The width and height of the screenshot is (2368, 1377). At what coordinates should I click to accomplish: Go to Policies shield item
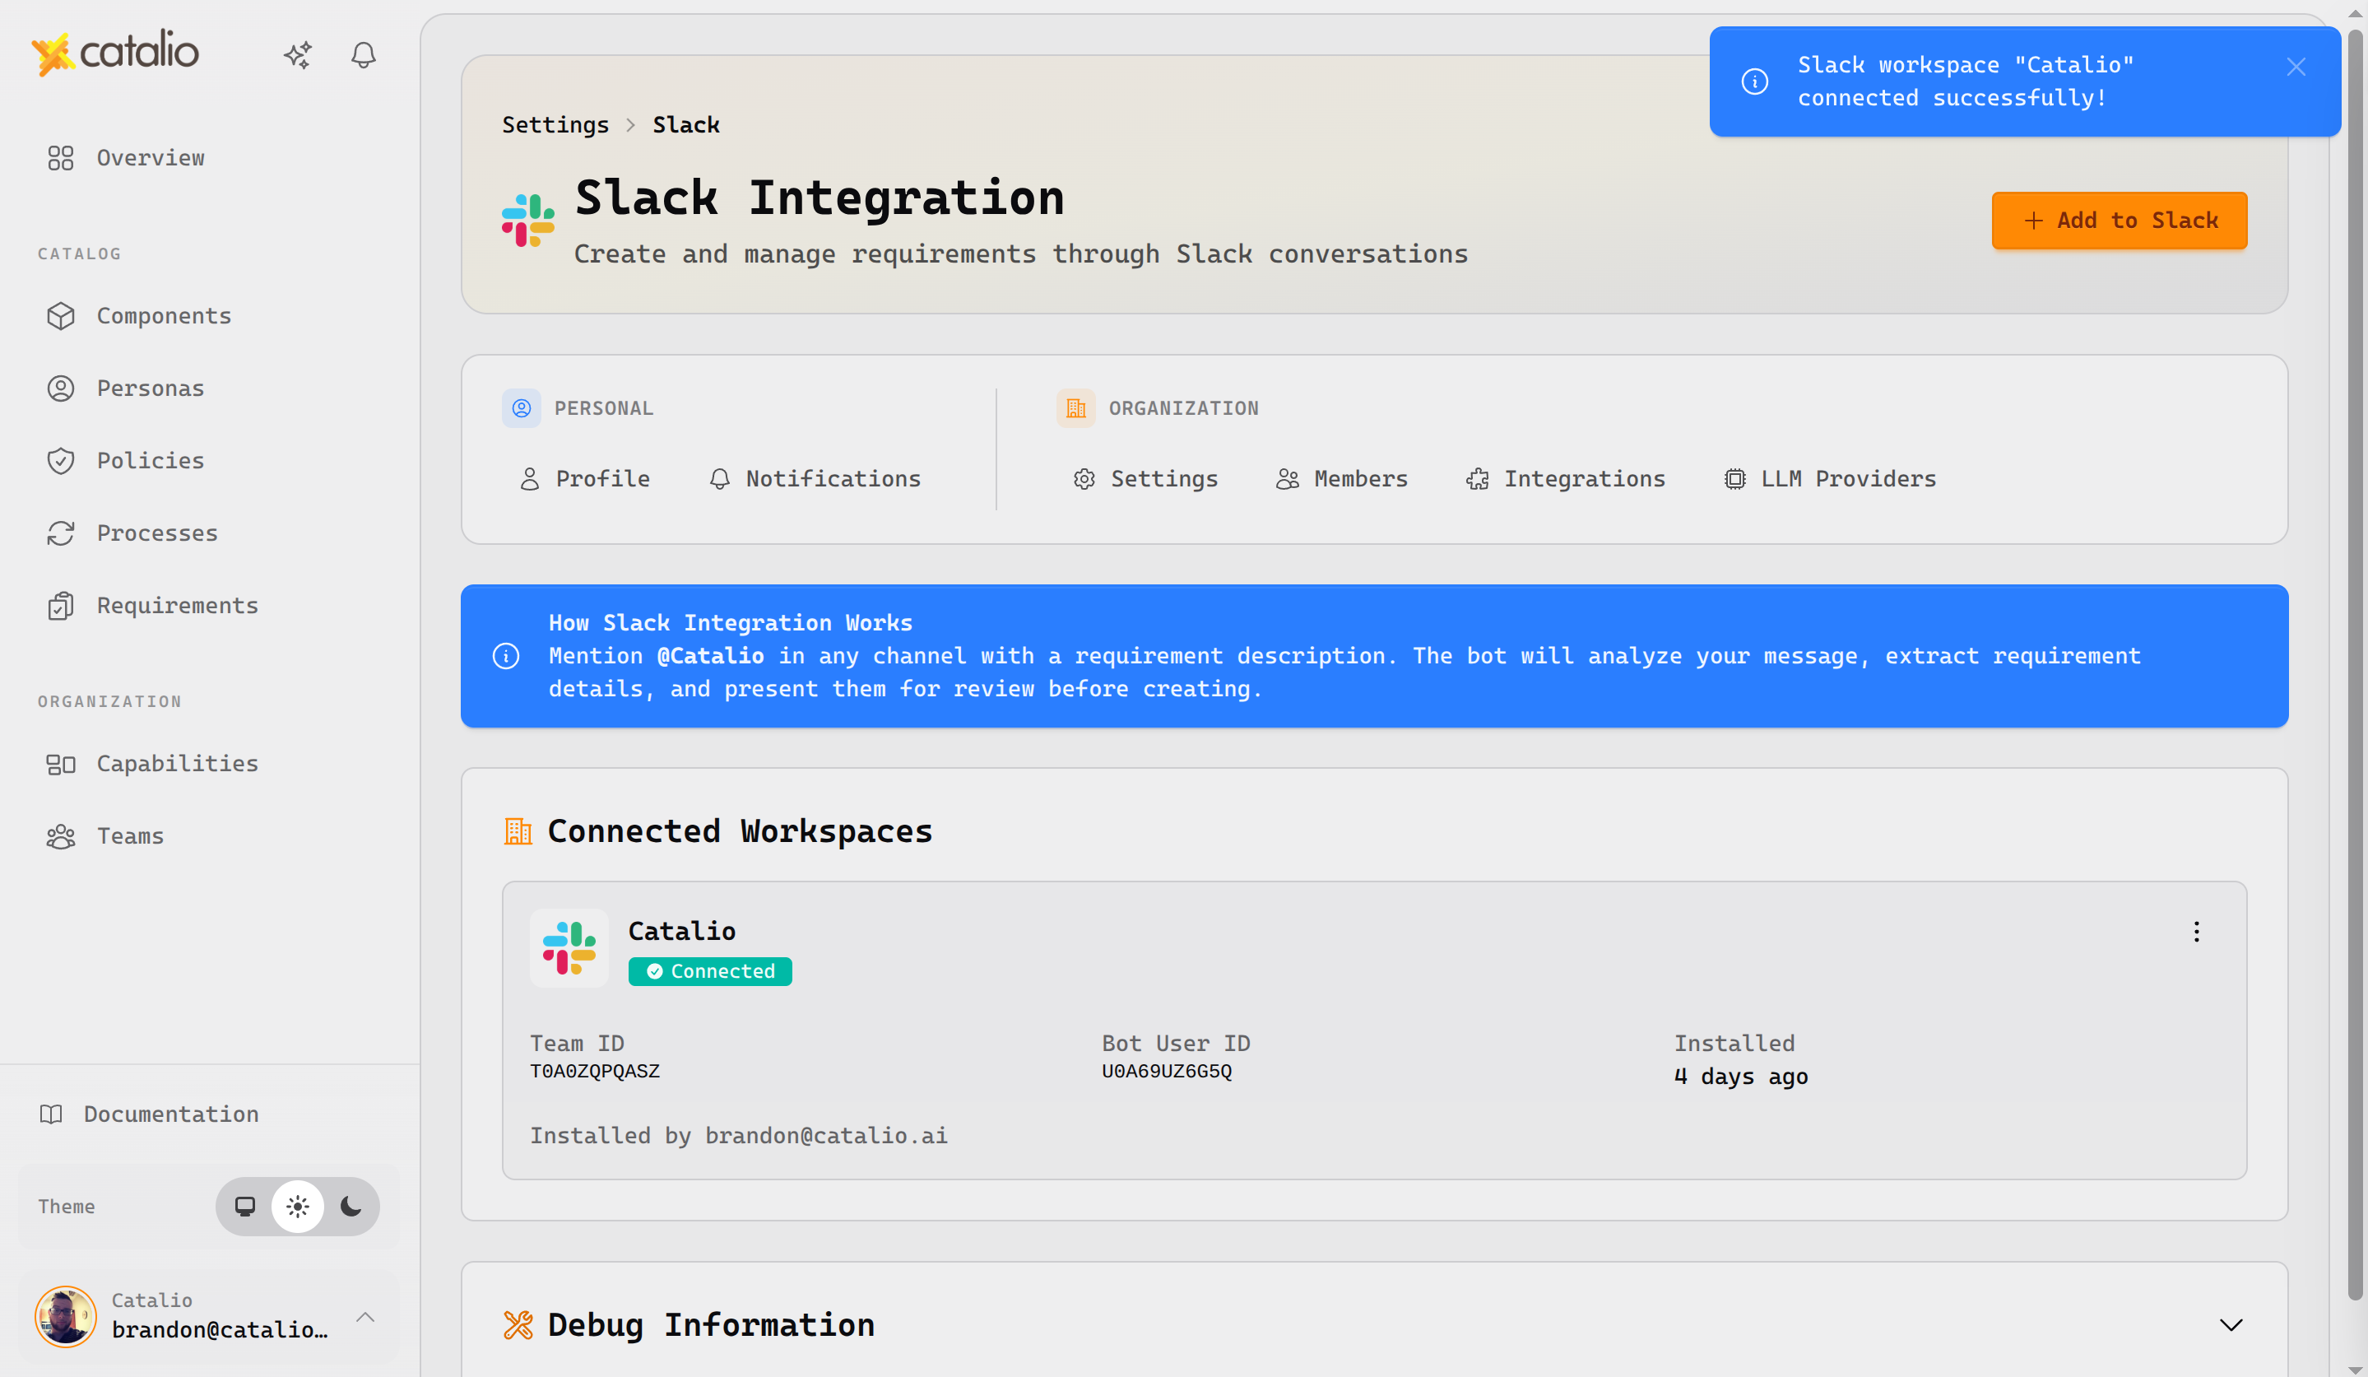tap(151, 461)
